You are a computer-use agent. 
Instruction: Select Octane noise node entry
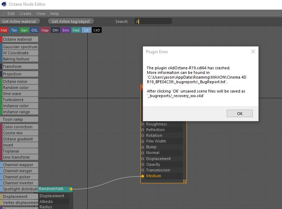pos(19,81)
